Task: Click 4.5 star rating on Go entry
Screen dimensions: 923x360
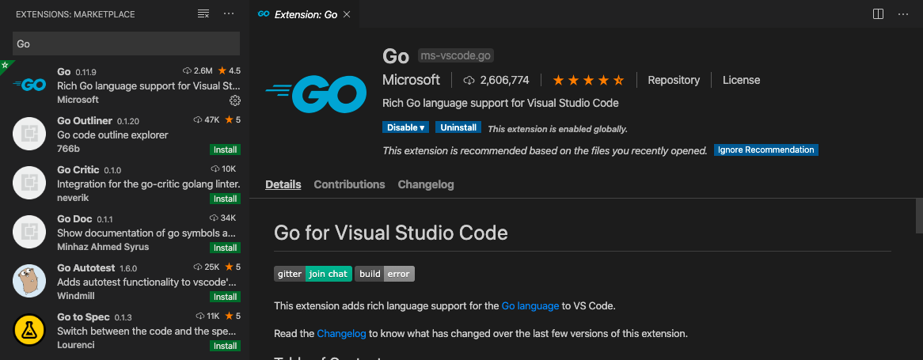Action: 229,70
